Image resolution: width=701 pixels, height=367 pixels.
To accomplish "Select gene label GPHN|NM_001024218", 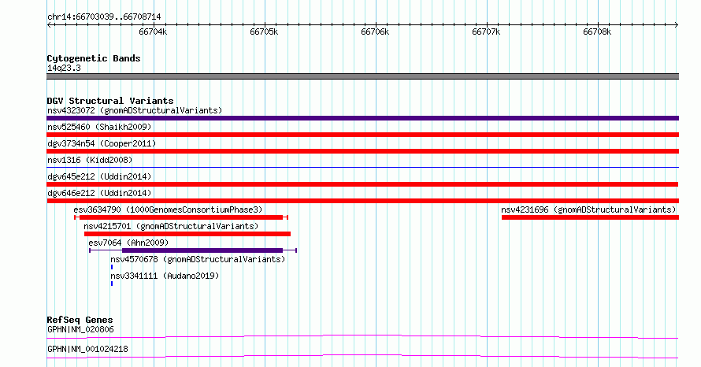I will coord(87,349).
